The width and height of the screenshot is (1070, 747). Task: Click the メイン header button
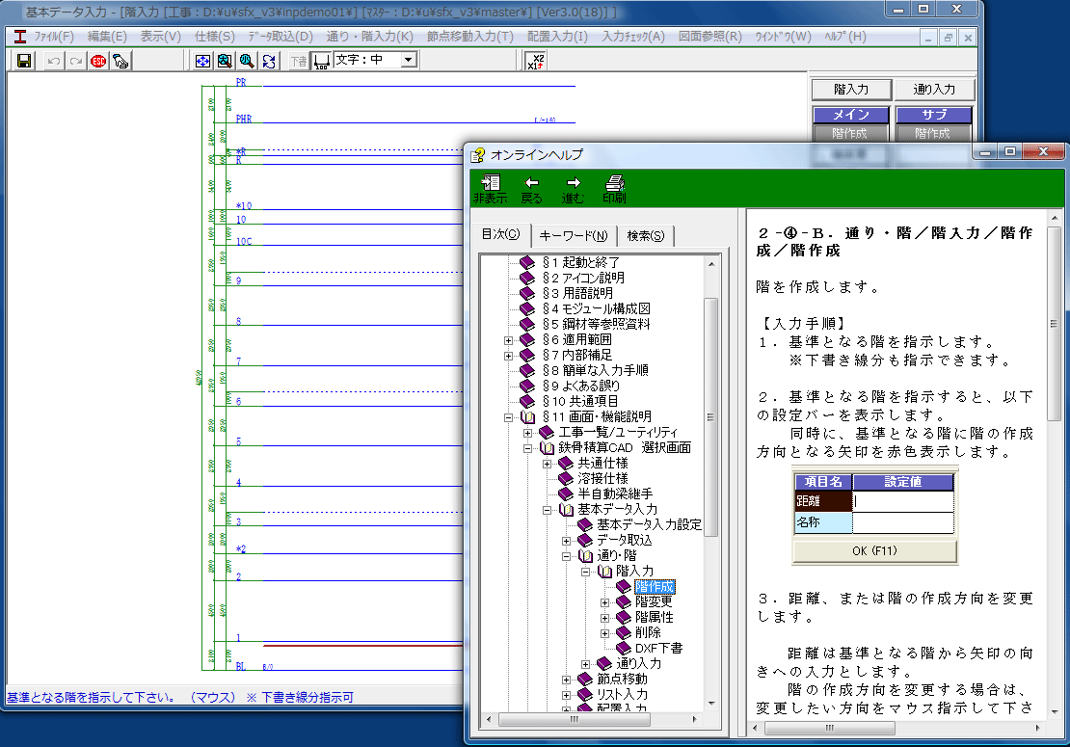tap(851, 115)
